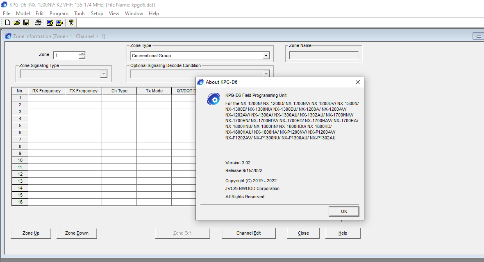Viewport: 484px width, 262px height.
Task: Click 'KPG-D6 Field Programming Unit' text
Action: 256,96
